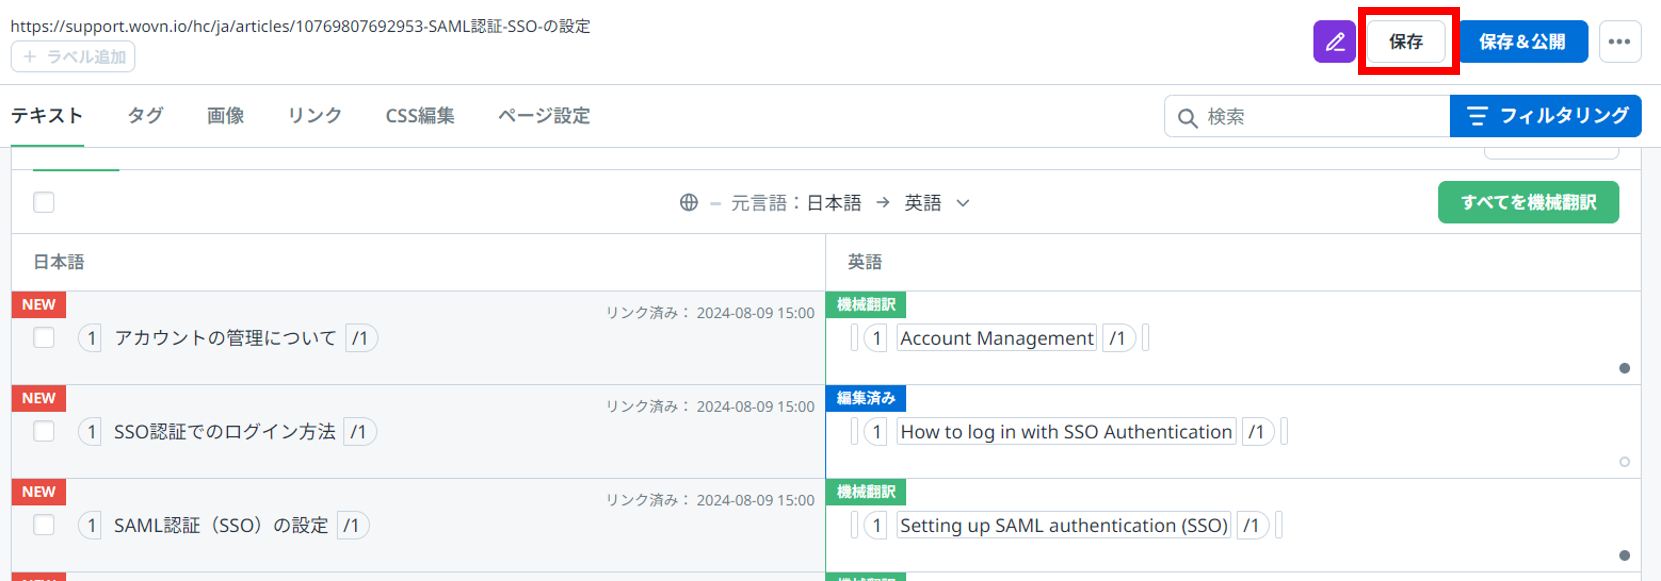Switch to the タグ tab
The width and height of the screenshot is (1661, 581).
pyautogui.click(x=146, y=116)
